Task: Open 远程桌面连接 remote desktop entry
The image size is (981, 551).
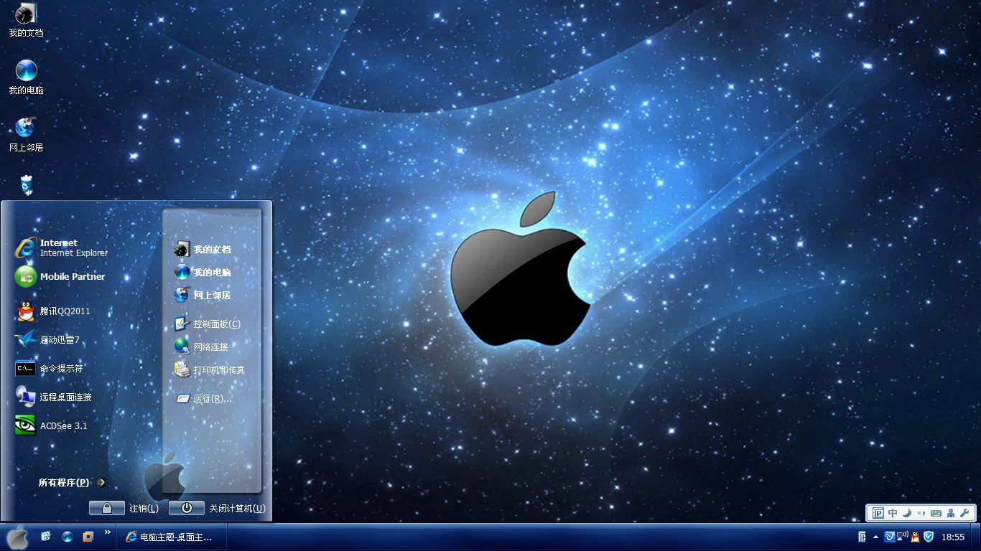Action: (x=54, y=397)
